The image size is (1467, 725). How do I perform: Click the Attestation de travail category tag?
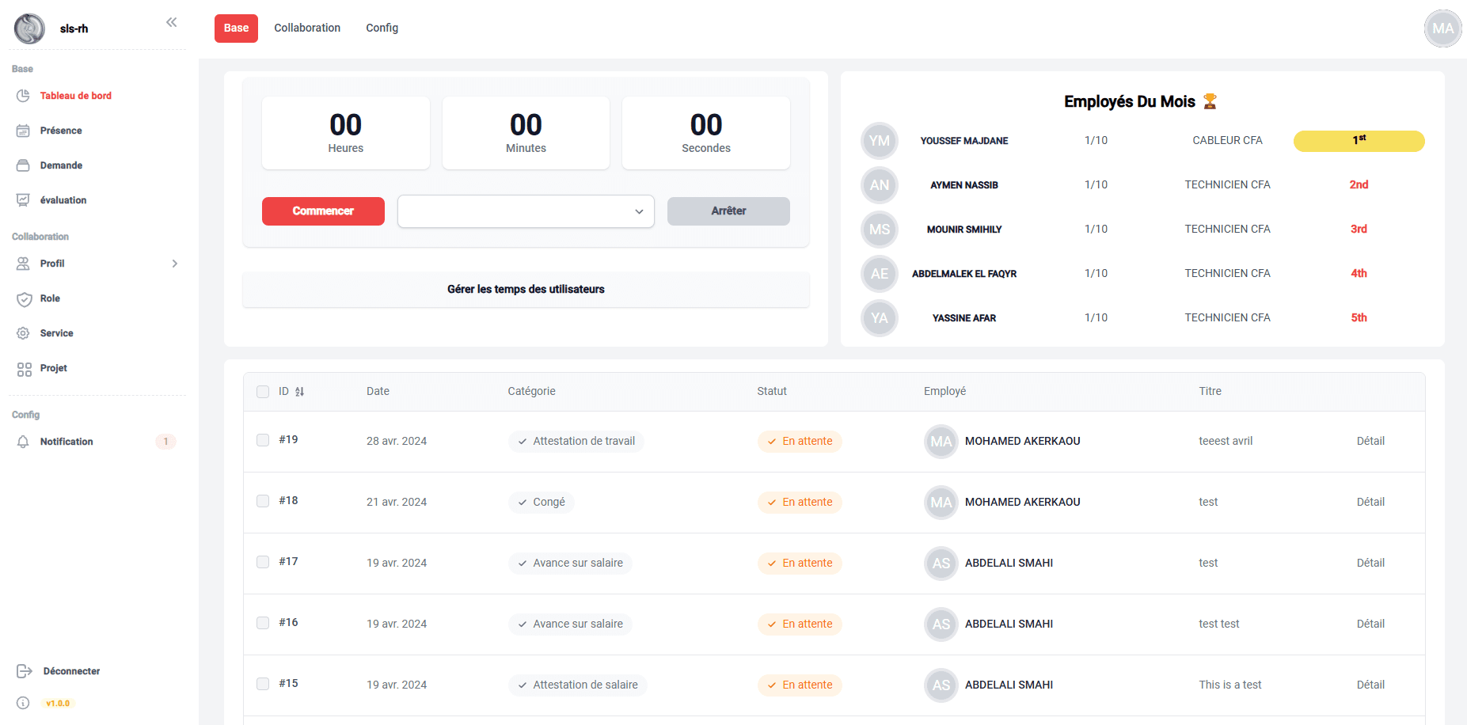[576, 442]
